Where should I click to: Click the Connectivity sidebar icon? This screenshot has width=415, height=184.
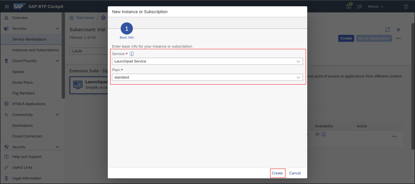(6, 115)
